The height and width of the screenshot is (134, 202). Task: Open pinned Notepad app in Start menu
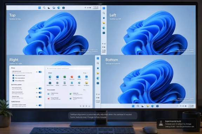(x=72, y=84)
